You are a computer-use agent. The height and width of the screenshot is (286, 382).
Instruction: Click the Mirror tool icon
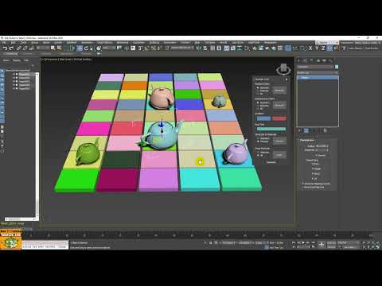pos(199,48)
